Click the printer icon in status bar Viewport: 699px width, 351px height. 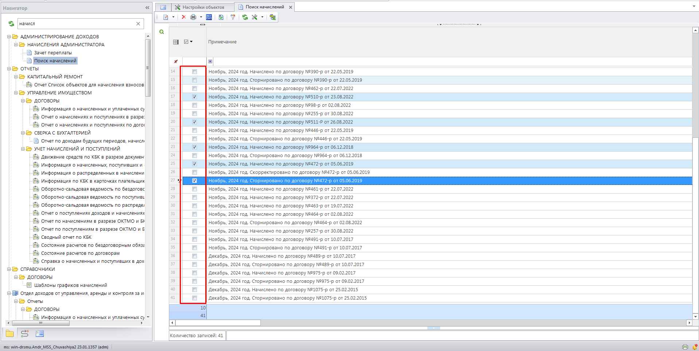(x=685, y=347)
